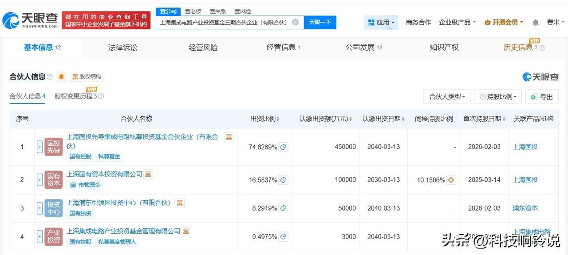568x255 pixels.
Task: Open indirect holding icon beside 10.1506%
Action: (x=451, y=180)
